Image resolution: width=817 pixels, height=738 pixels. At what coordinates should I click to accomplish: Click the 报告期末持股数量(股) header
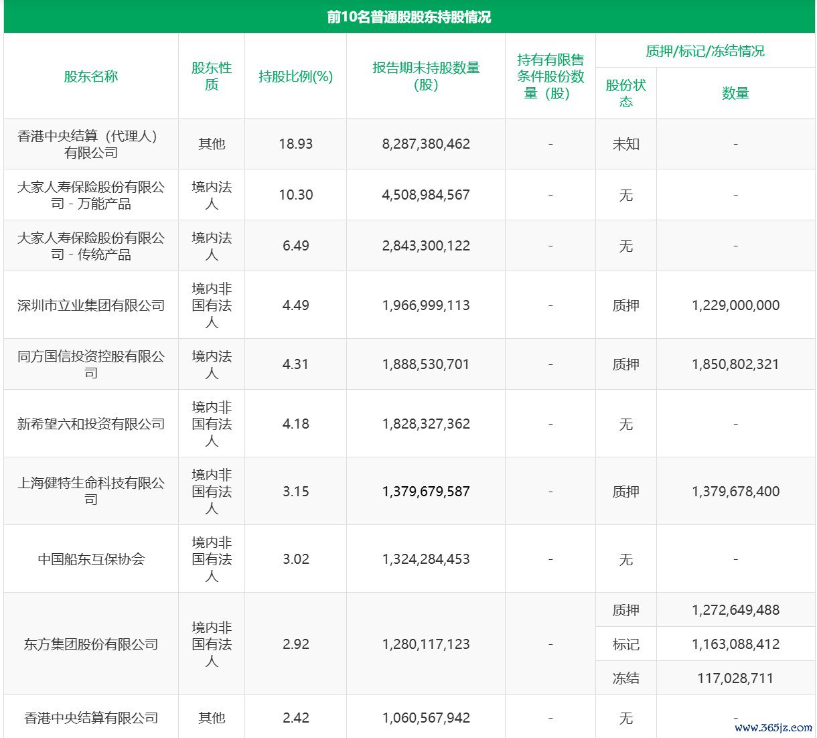pyautogui.click(x=426, y=76)
